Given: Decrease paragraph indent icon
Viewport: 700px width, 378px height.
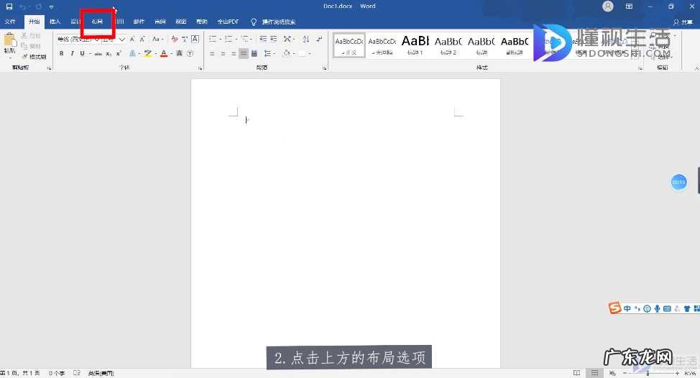Looking at the screenshot, I should [x=263, y=40].
